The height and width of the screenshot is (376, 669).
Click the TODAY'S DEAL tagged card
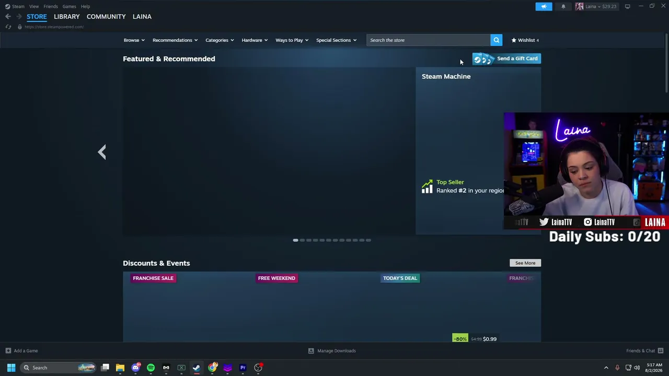(400, 278)
